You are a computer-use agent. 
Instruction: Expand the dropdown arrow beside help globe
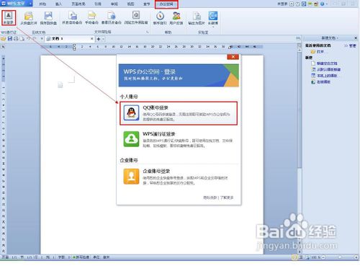coord(327,4)
